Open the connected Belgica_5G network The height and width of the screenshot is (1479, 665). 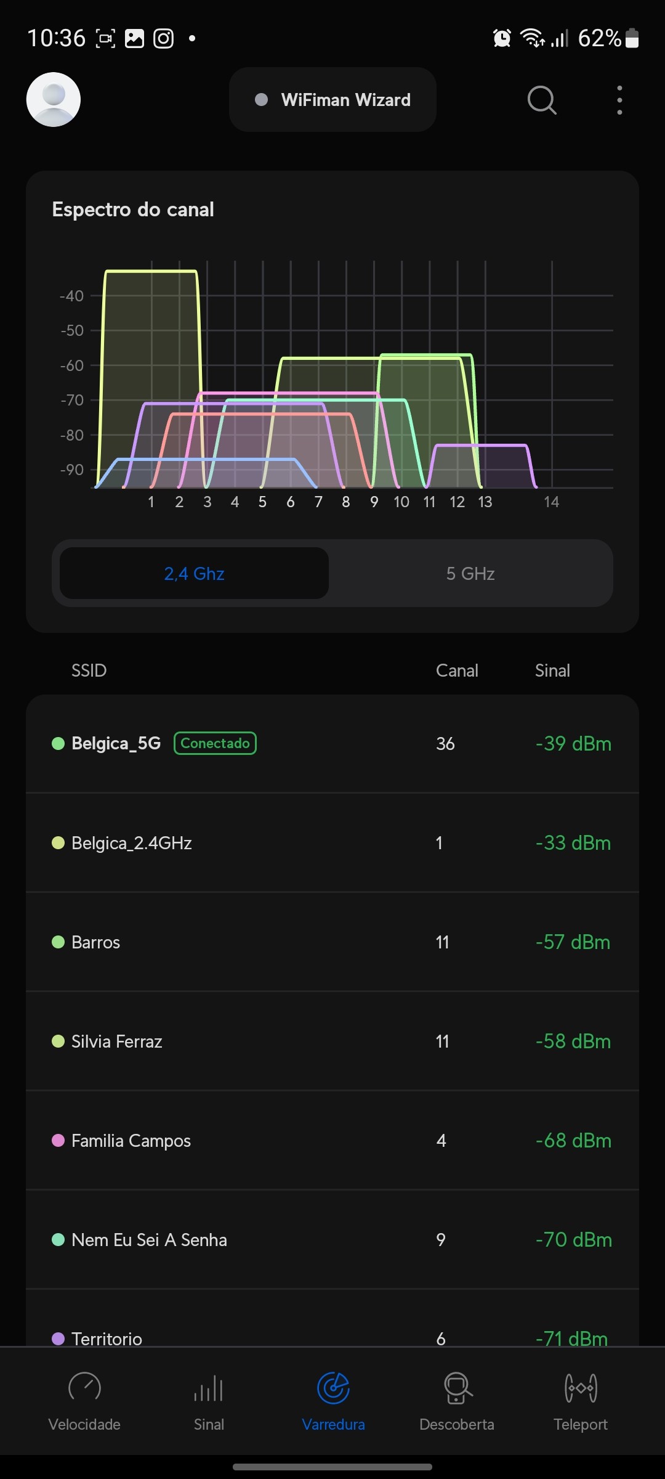point(116,743)
